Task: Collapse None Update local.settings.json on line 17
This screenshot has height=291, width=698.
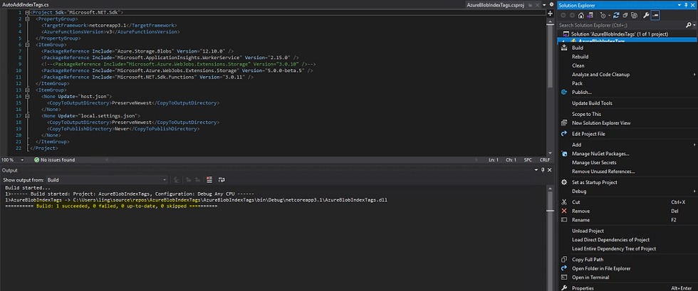Action: (x=27, y=116)
